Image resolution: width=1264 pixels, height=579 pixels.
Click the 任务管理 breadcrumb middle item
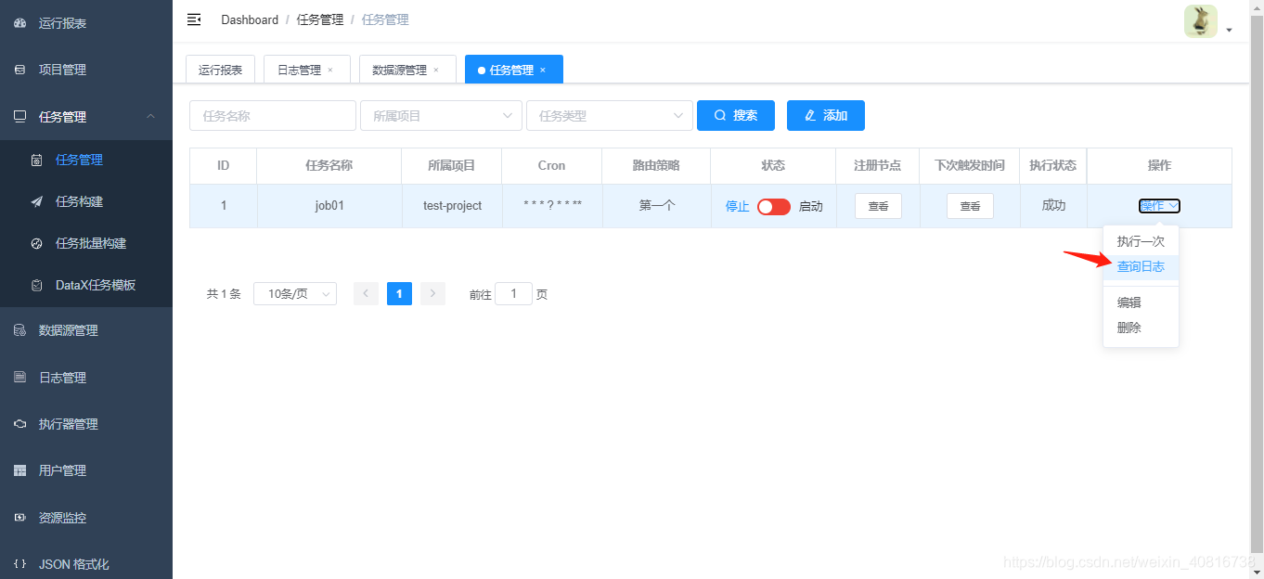320,19
